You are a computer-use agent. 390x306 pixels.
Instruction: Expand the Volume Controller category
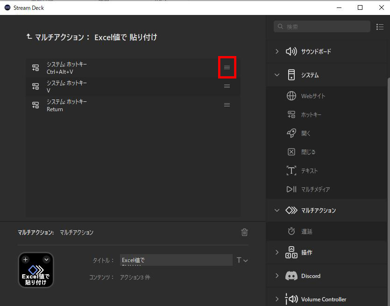(x=277, y=299)
